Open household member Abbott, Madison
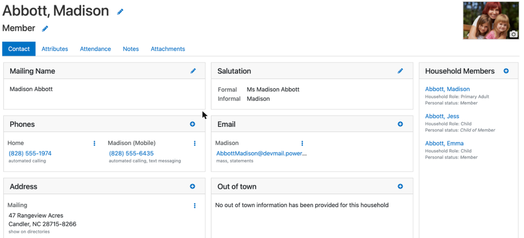 pos(448,89)
